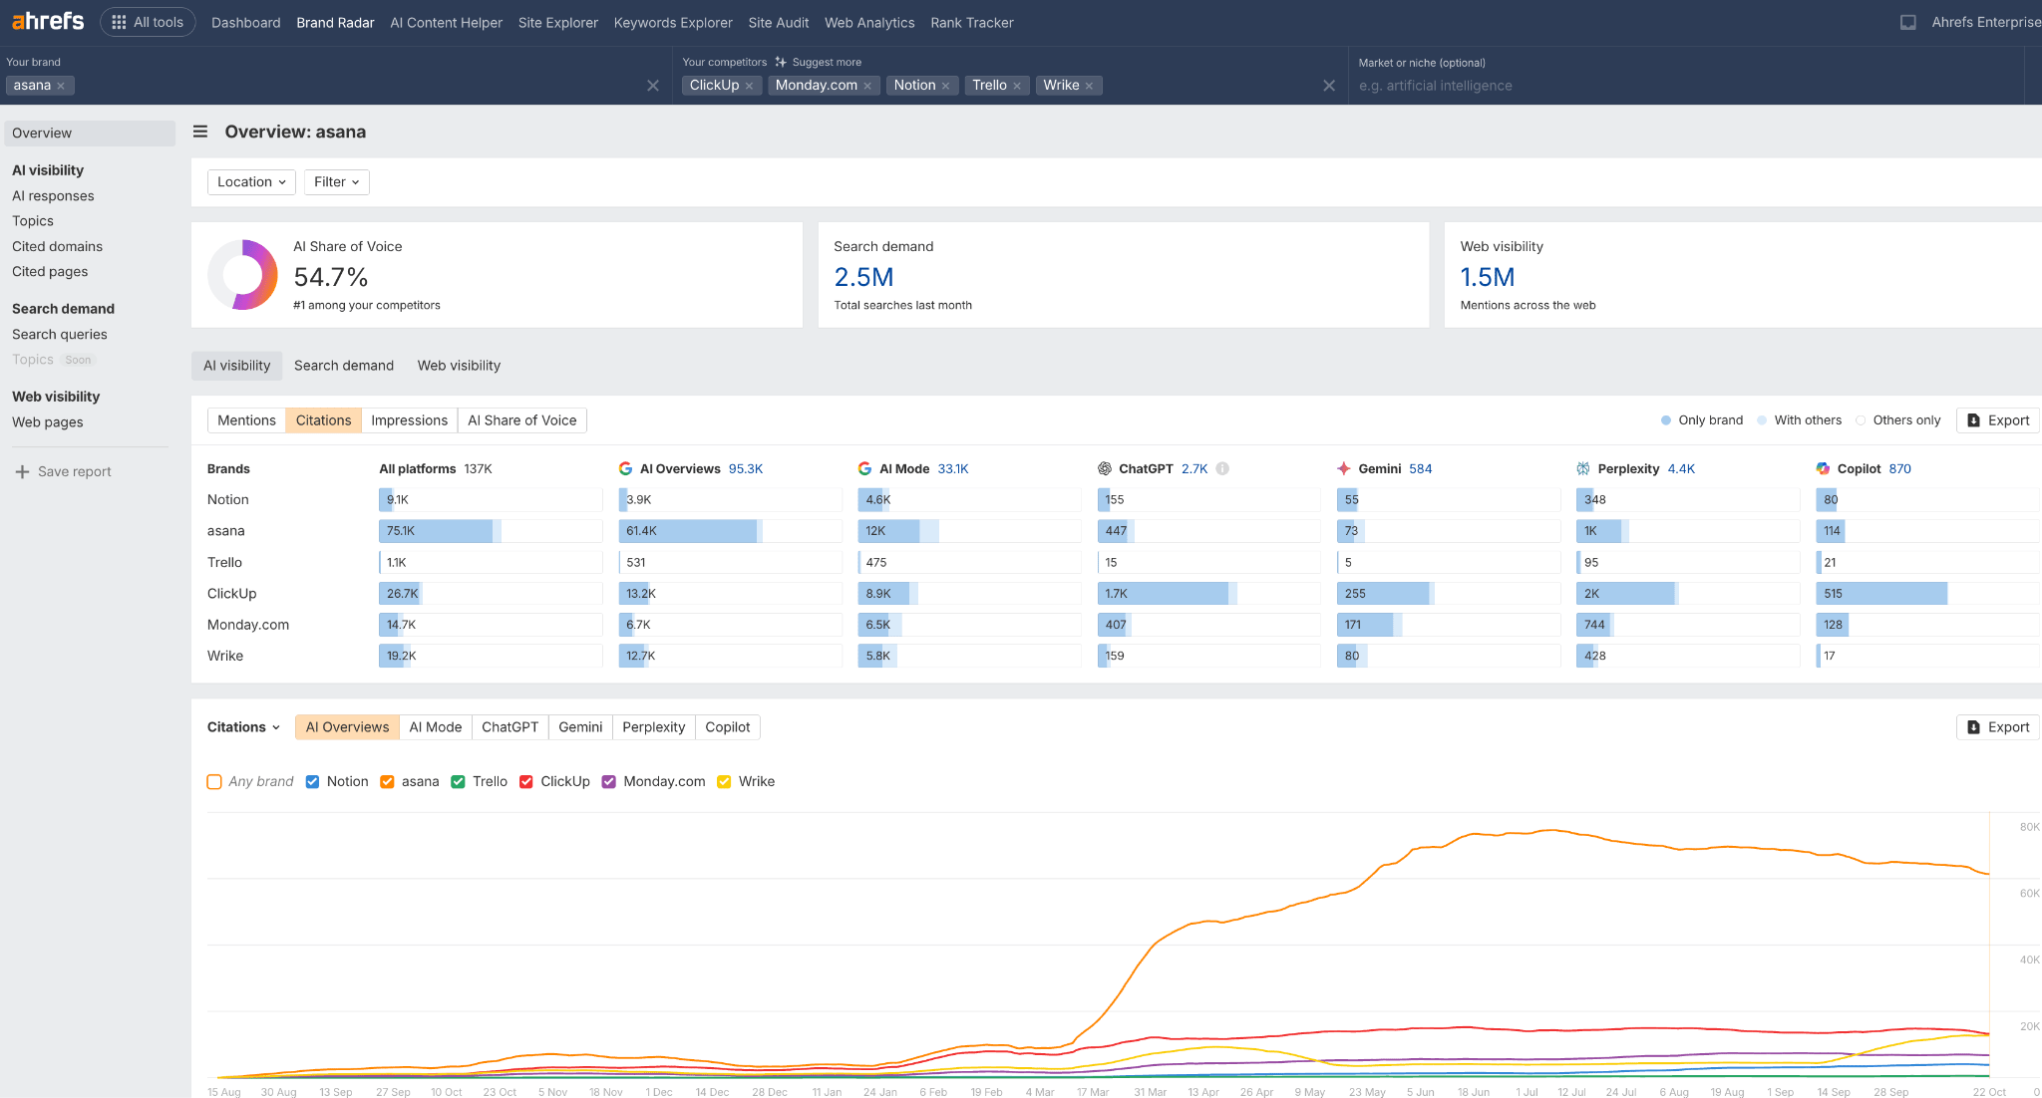Click the Gemini icon in the column header
The width and height of the screenshot is (2042, 1098).
pos(1344,468)
